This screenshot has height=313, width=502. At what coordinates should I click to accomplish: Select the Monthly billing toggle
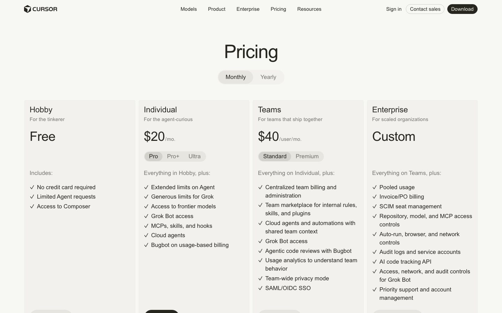tap(236, 77)
